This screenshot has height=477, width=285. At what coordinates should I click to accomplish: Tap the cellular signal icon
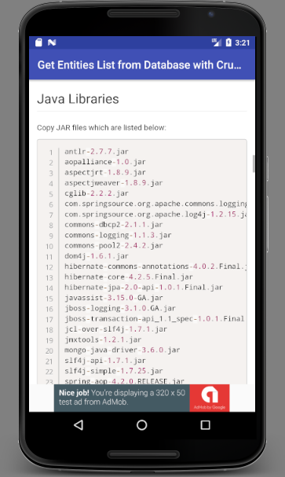click(217, 42)
